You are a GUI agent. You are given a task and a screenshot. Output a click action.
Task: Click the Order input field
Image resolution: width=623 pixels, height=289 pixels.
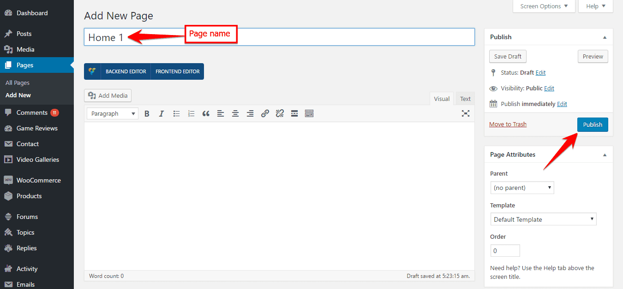[505, 250]
